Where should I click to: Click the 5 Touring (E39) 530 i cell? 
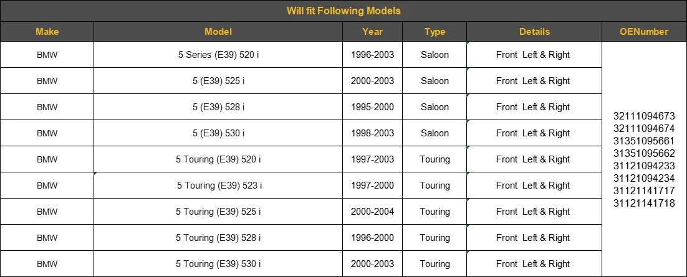218,264
